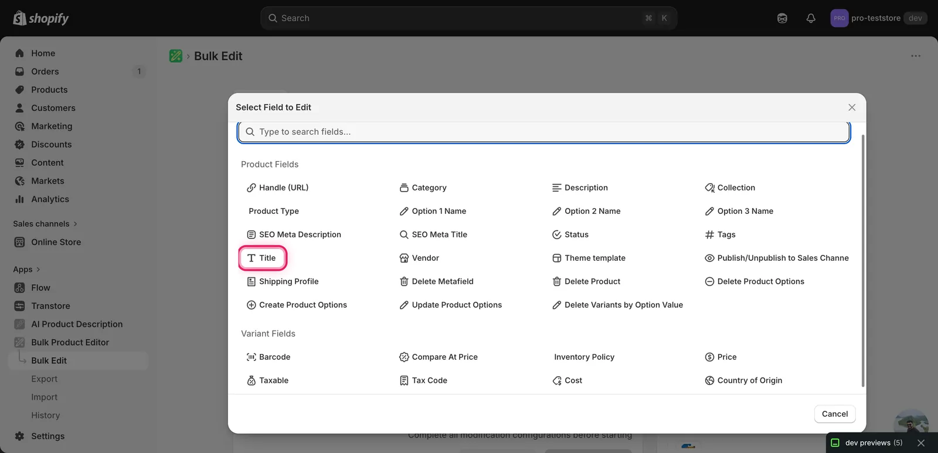The height and width of the screenshot is (453, 938).
Task: Open the pro-teststore account menu
Action: pos(878,18)
